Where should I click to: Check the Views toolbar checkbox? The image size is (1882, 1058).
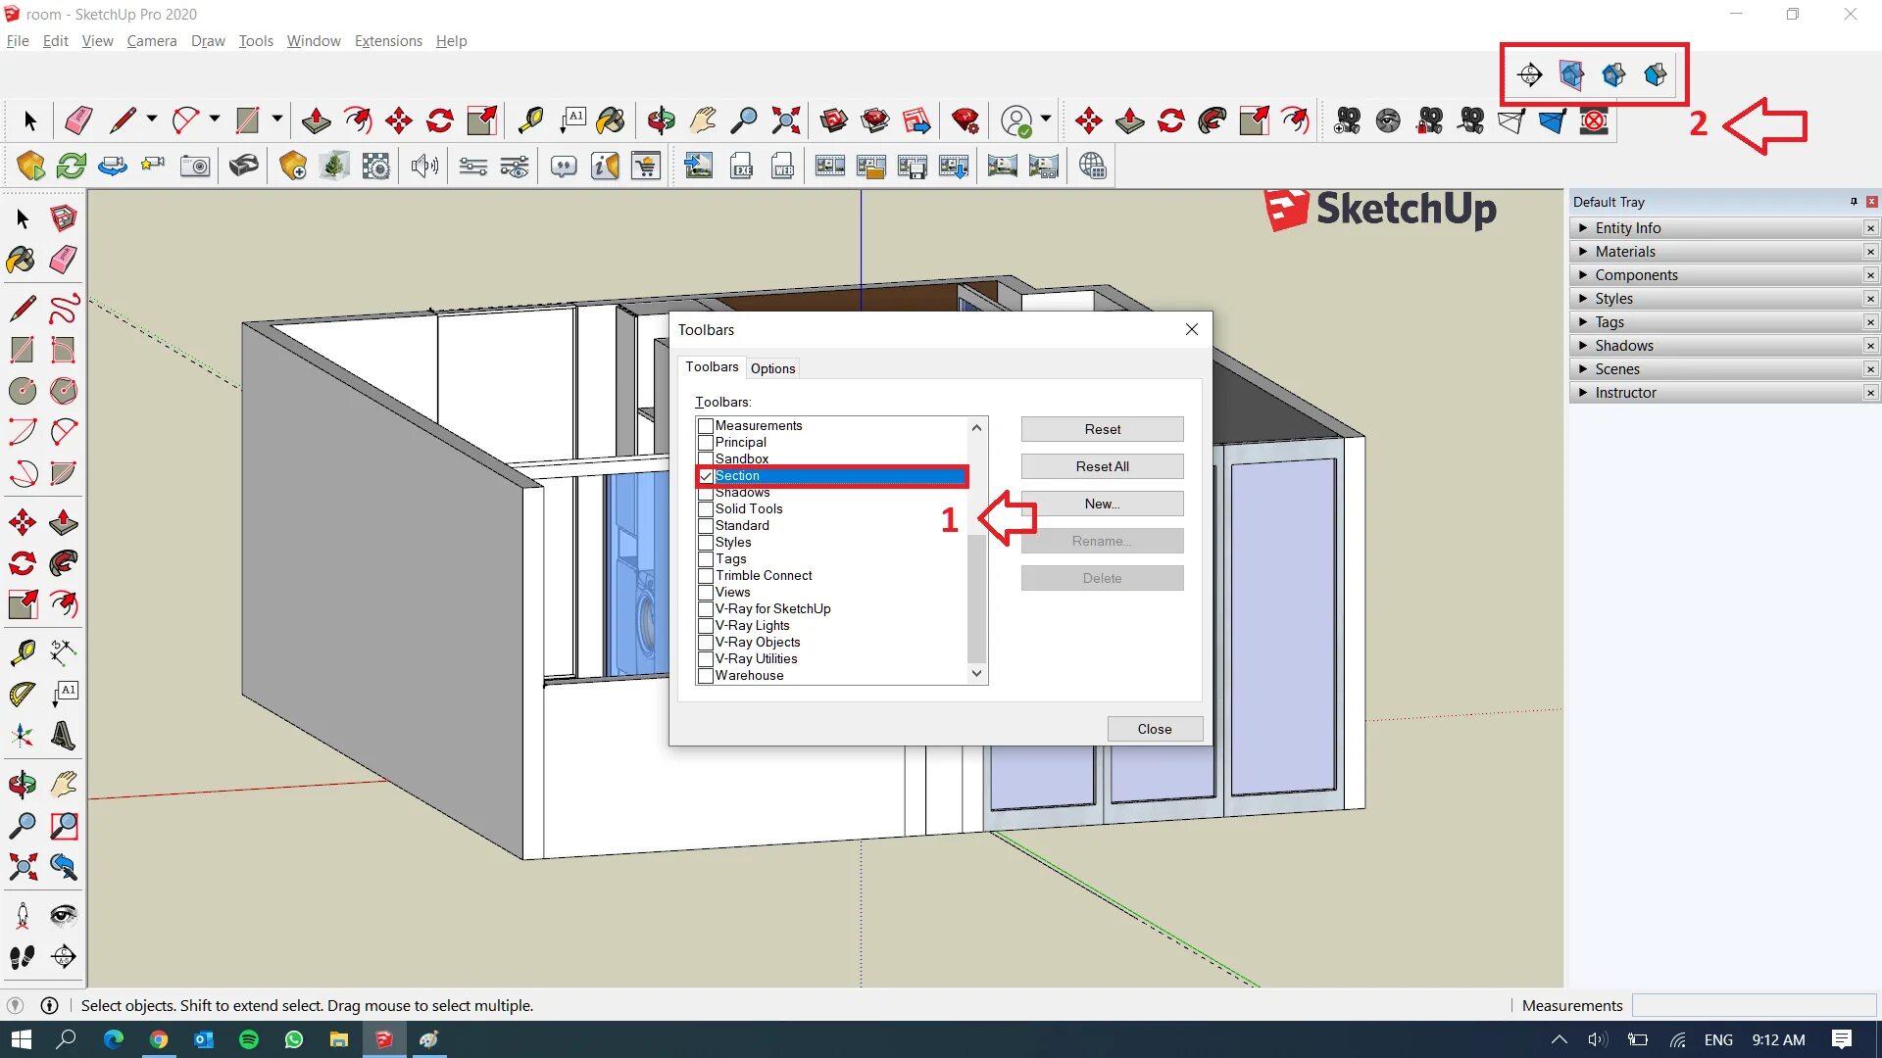(x=706, y=593)
